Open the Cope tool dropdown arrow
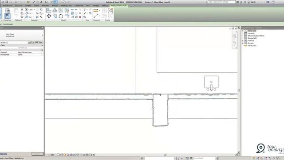284x160 pixels. (x=34, y=9)
